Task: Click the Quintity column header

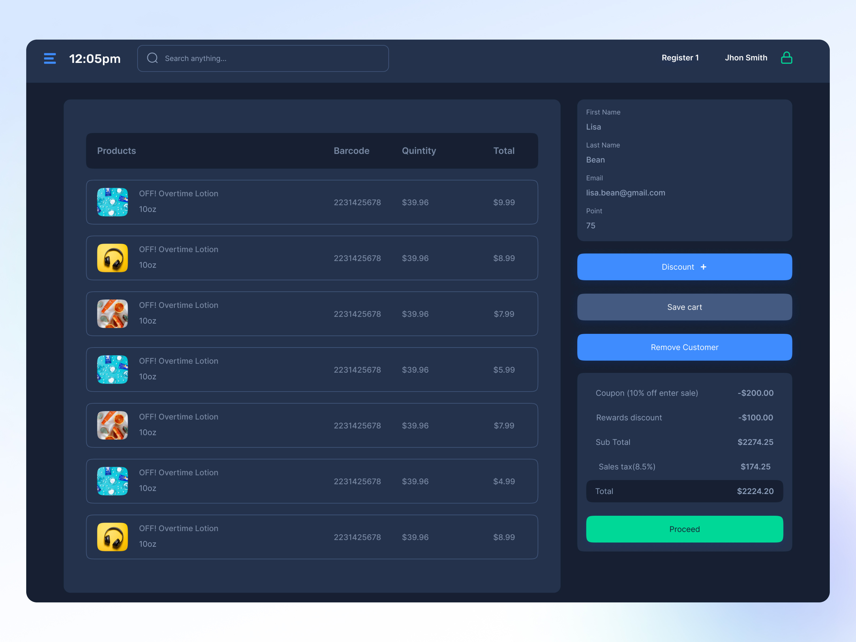Action: click(419, 151)
